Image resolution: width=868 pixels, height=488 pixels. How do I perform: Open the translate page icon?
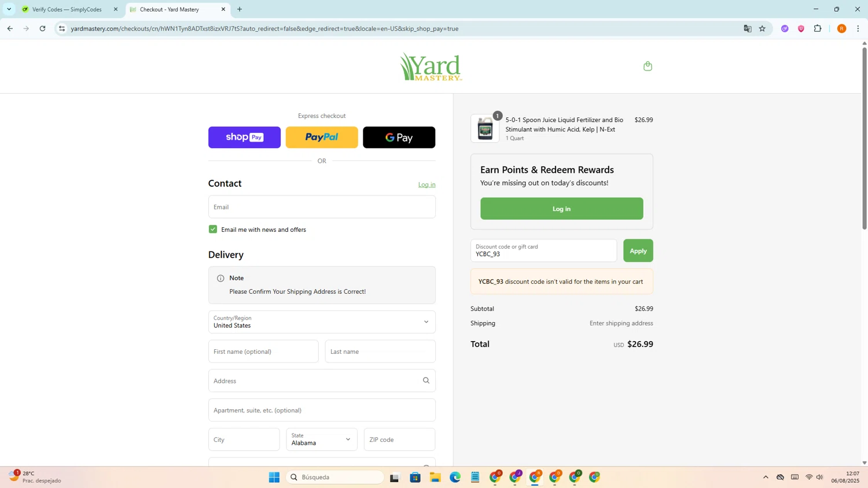(x=747, y=28)
